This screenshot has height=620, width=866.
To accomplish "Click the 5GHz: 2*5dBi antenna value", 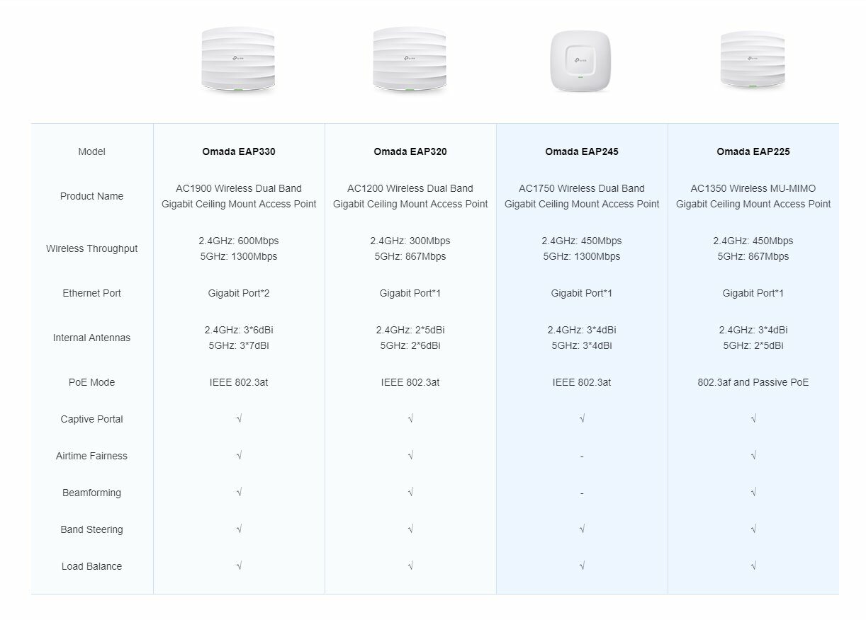I will coord(753,345).
